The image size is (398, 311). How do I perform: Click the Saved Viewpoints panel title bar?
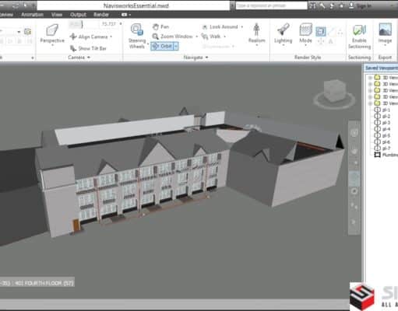coord(380,68)
